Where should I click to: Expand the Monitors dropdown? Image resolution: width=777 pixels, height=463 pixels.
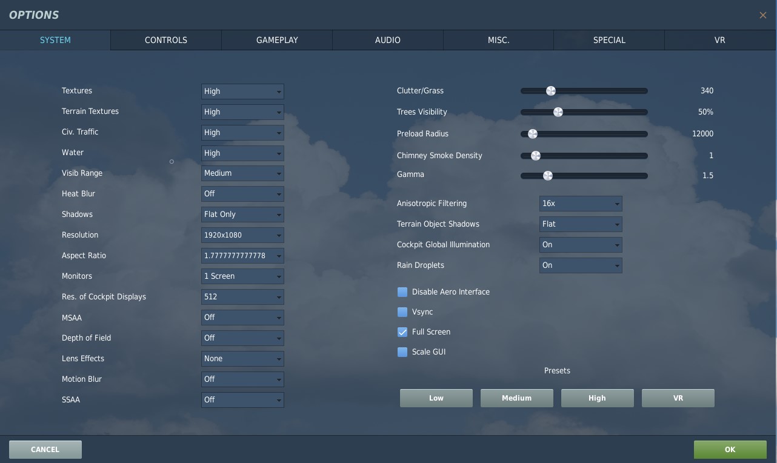(242, 276)
